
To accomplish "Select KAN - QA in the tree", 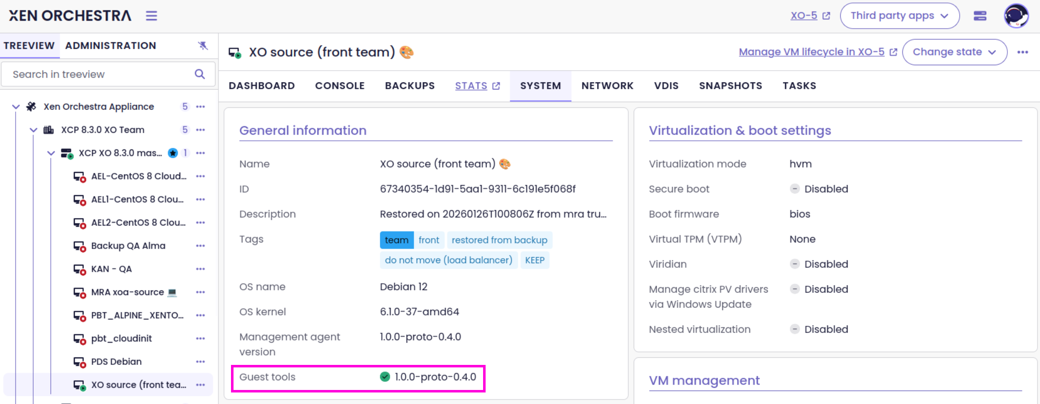I will click(x=111, y=269).
